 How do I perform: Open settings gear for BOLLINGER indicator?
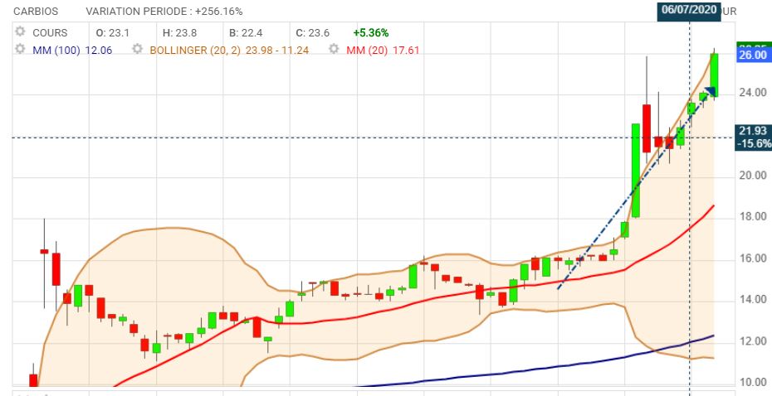[x=139, y=49]
